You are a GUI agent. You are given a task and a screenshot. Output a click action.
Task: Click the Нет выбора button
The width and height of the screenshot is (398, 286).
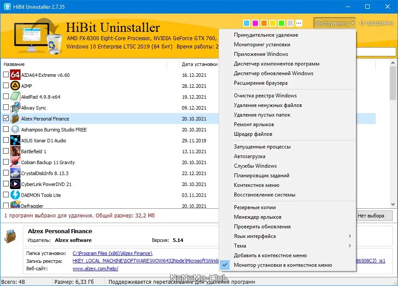pyautogui.click(x=374, y=216)
